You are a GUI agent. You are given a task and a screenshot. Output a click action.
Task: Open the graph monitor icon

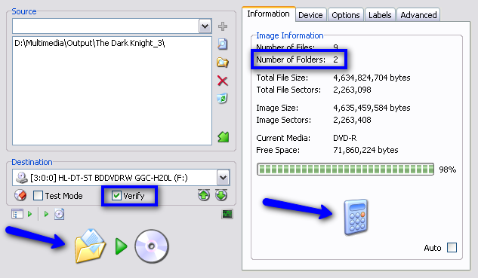point(227,214)
